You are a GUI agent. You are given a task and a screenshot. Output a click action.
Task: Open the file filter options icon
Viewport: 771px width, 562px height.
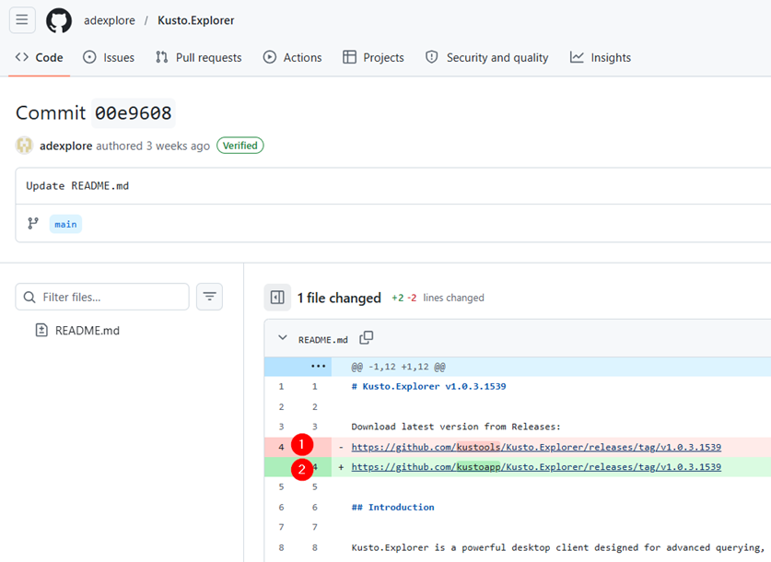pos(209,297)
